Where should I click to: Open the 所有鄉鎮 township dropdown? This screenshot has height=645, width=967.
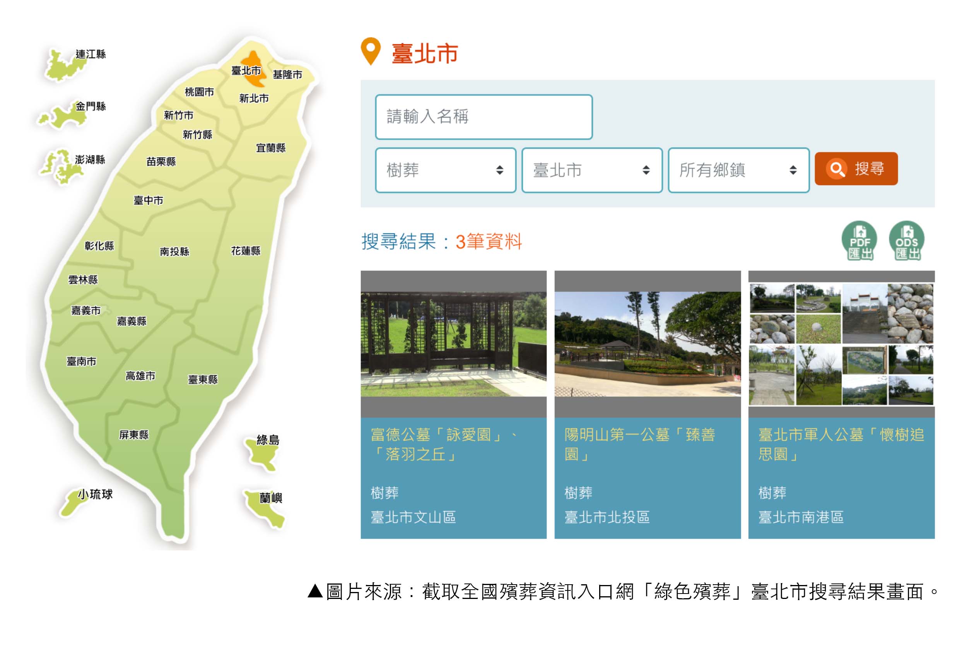(739, 170)
